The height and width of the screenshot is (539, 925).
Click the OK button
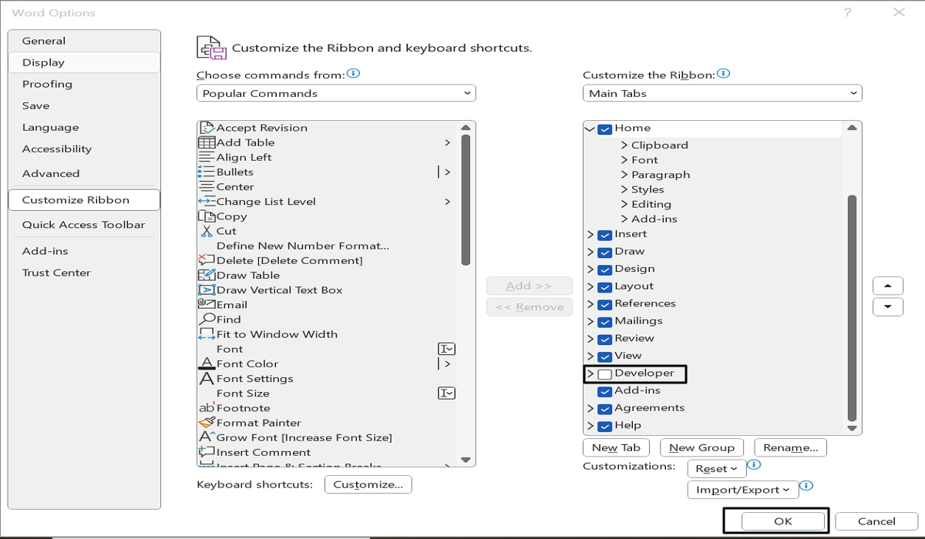pyautogui.click(x=782, y=521)
